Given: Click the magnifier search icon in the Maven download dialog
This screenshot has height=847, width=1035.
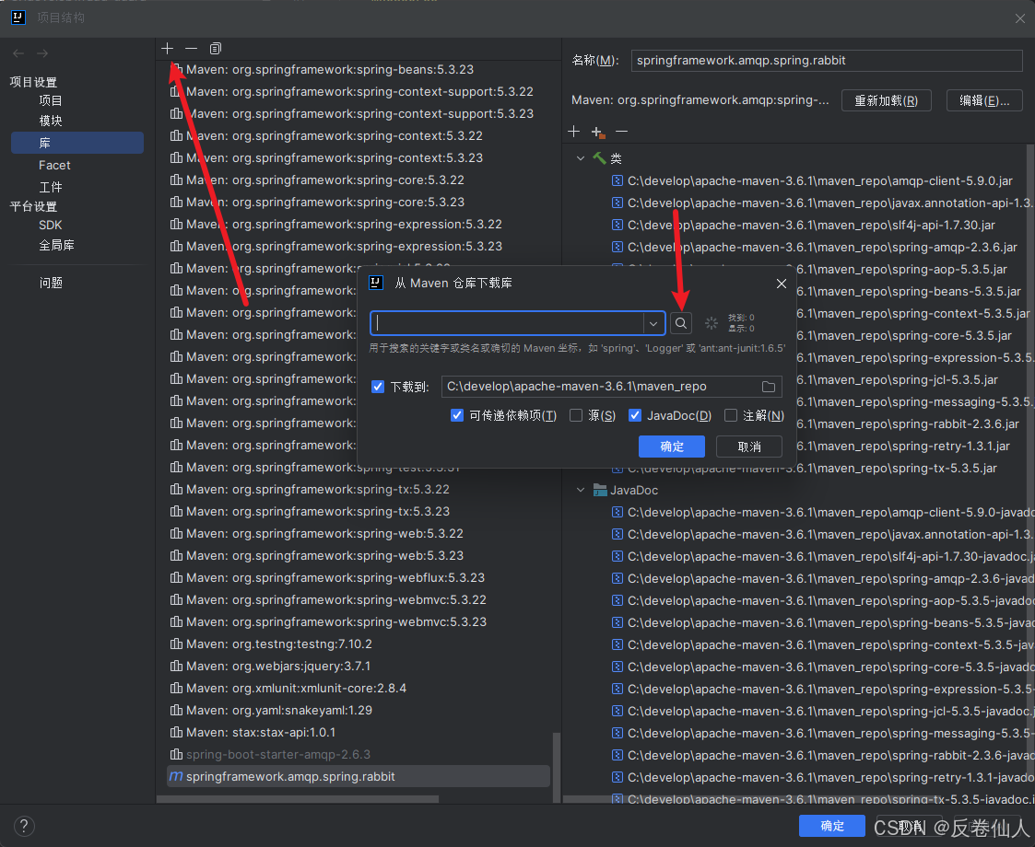Looking at the screenshot, I should pos(679,323).
